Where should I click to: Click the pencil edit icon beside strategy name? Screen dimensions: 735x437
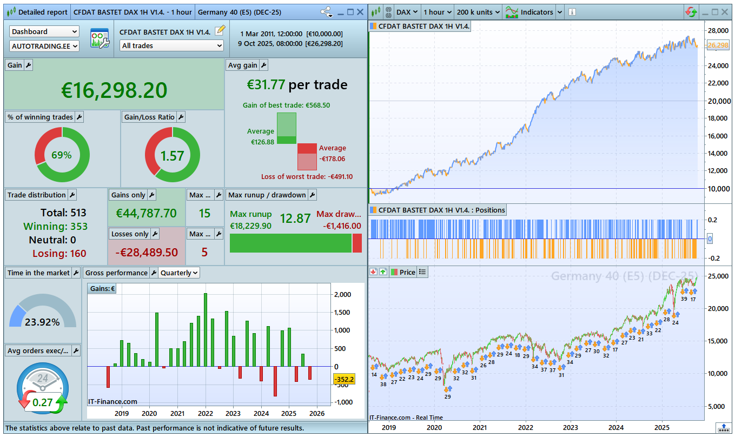point(219,31)
